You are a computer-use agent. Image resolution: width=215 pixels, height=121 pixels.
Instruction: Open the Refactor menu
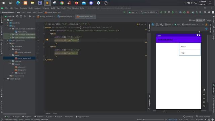tap(46, 8)
